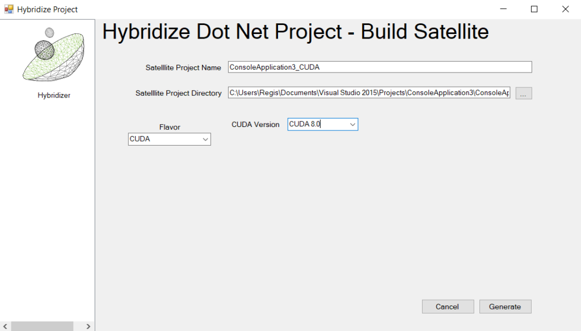
Task: Click the Hybridizer mesh logo image
Action: tap(53, 54)
